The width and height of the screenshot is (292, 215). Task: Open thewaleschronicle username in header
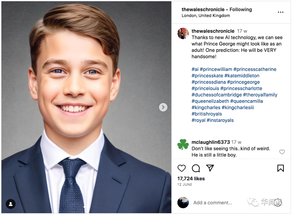click(x=203, y=9)
